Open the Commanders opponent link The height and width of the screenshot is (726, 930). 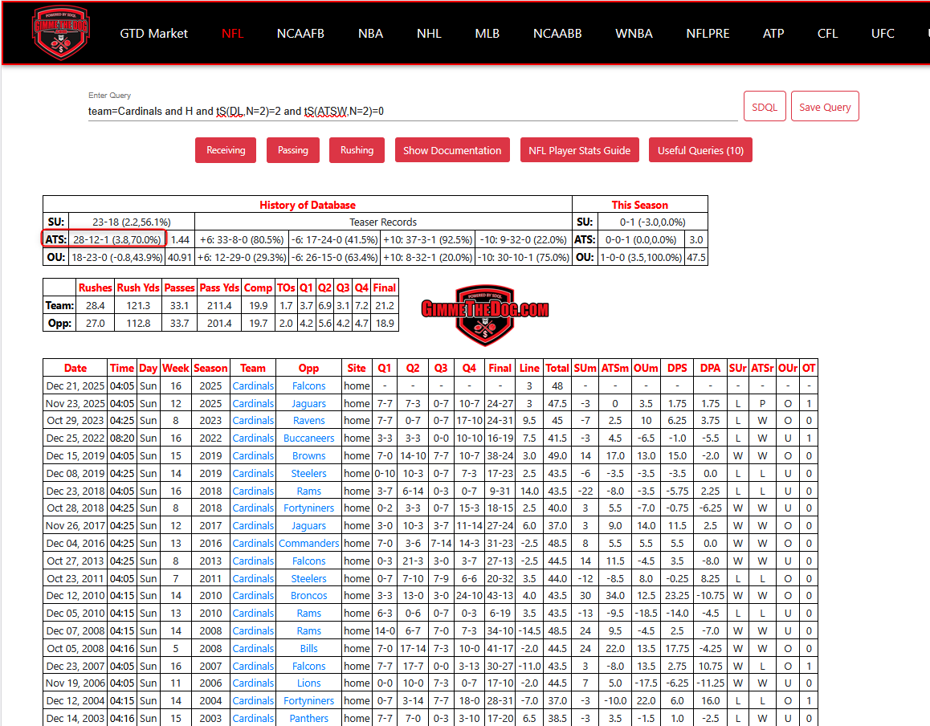[308, 544]
